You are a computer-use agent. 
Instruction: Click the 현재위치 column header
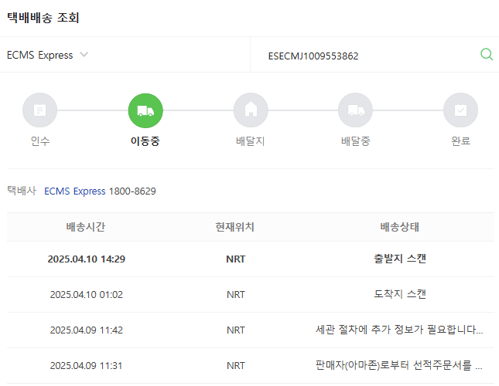click(235, 228)
